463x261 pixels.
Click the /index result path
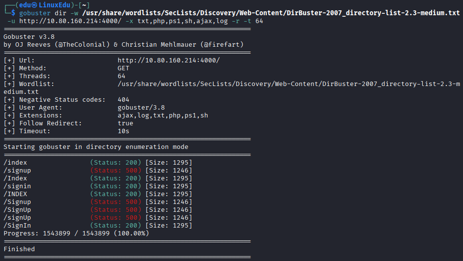[x=15, y=163]
